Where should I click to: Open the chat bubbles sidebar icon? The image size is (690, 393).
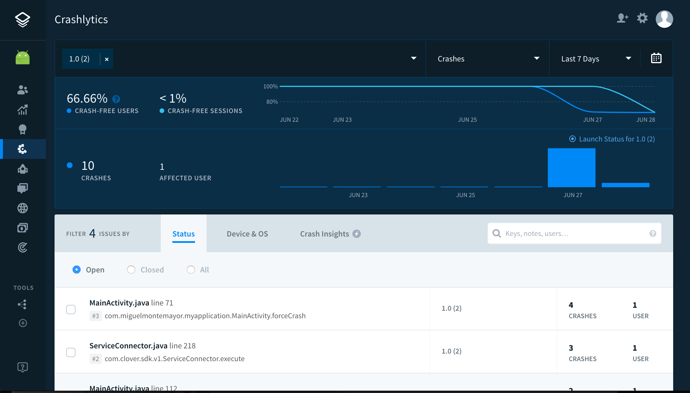(23, 188)
